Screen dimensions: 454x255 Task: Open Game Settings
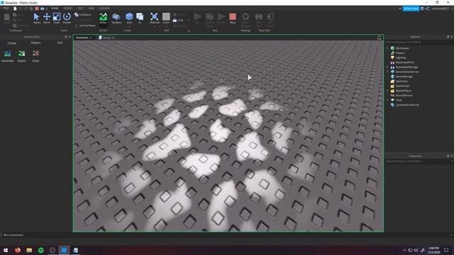pos(245,19)
